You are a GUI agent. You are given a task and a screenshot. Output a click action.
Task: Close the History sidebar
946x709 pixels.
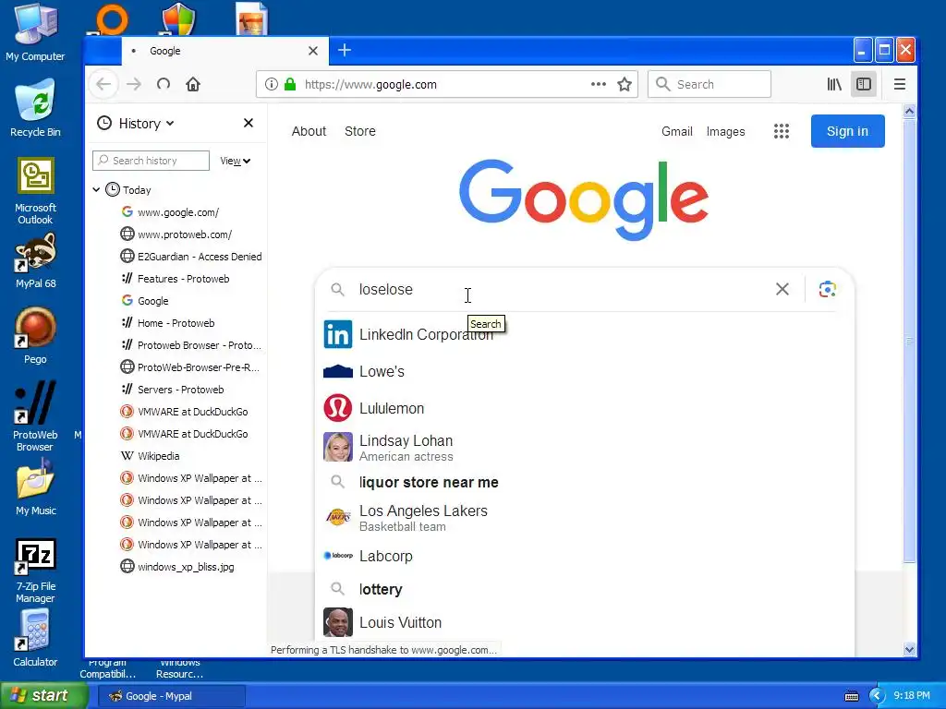(x=248, y=123)
